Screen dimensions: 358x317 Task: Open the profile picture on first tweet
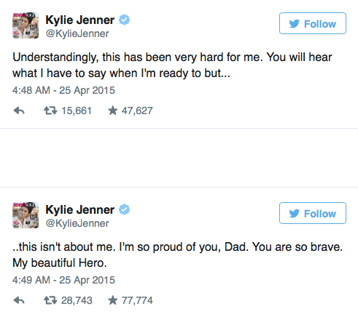click(x=26, y=25)
